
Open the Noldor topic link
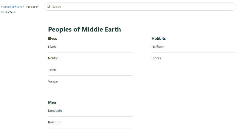click(53, 58)
